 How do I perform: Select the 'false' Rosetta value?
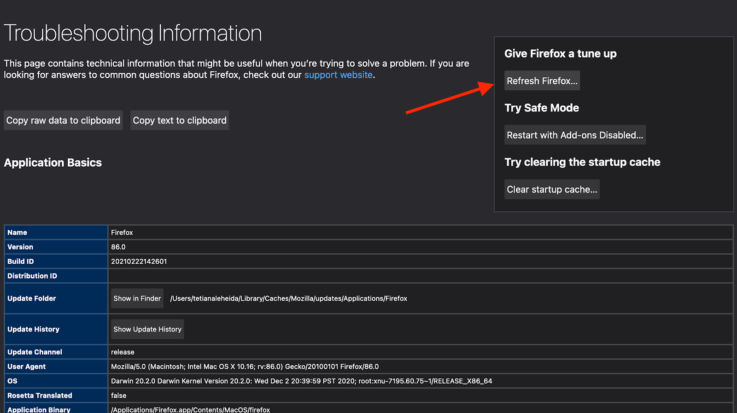coord(119,396)
